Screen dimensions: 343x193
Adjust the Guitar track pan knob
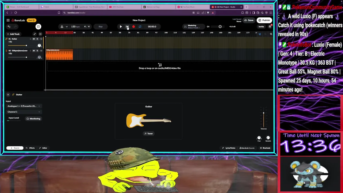[39, 45]
